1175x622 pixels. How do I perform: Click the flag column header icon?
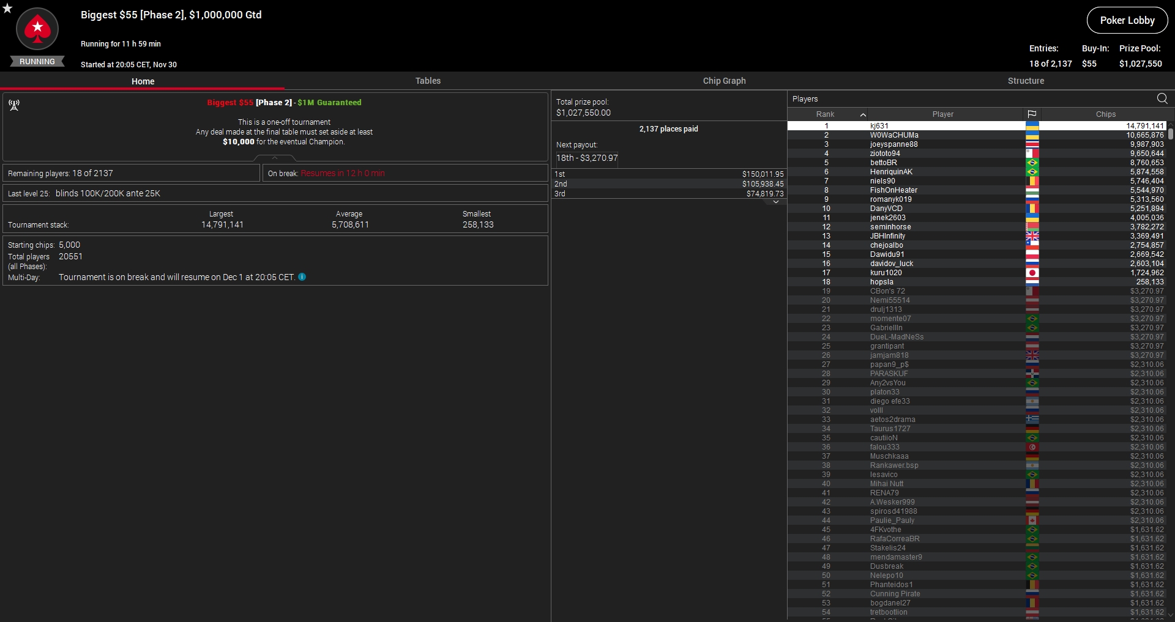[1032, 114]
